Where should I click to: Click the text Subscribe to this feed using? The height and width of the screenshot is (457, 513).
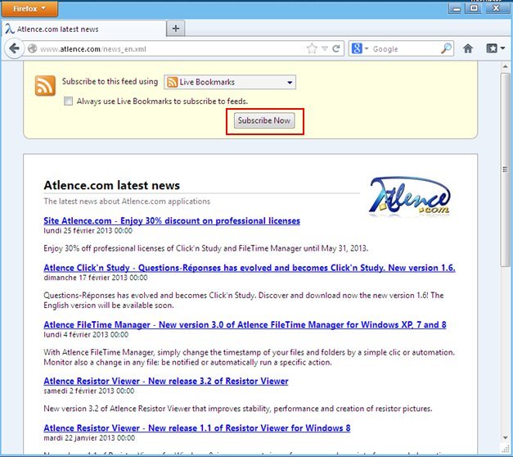tap(110, 82)
